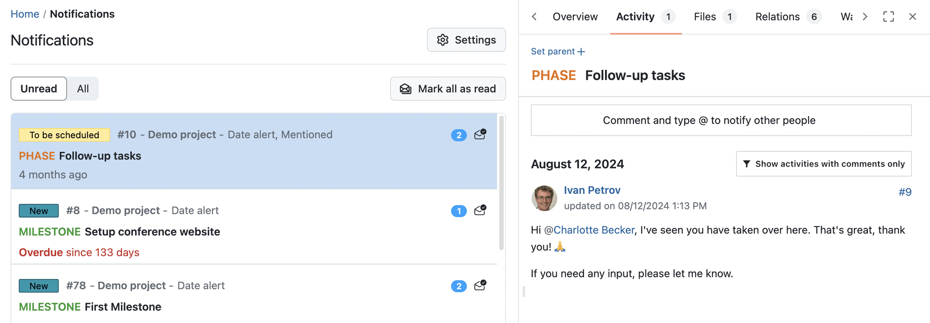This screenshot has width=930, height=323.
Task: Click Mark all as read button
Action: [x=448, y=89]
